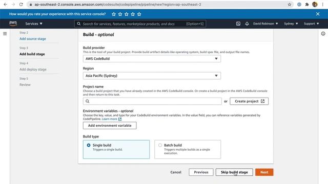This screenshot has height=184, width=328.
Task: Open the Region dropdown
Action: (x=152, y=76)
